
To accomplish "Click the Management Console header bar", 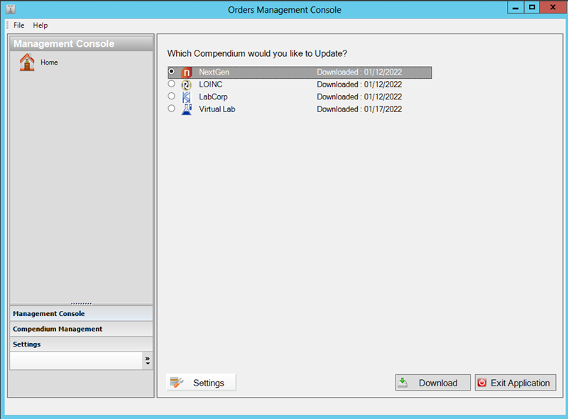I will click(x=81, y=43).
